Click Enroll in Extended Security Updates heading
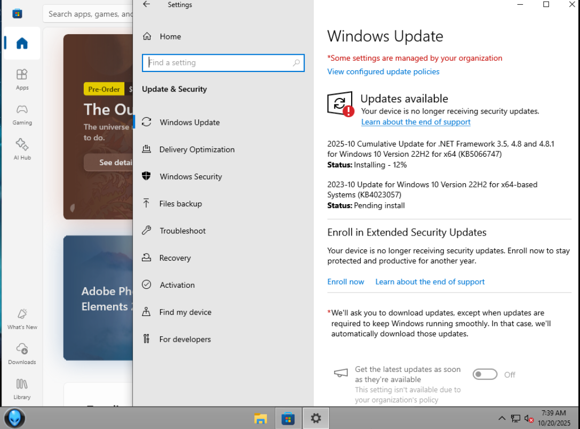Viewport: 580px width, 429px height. (x=407, y=232)
